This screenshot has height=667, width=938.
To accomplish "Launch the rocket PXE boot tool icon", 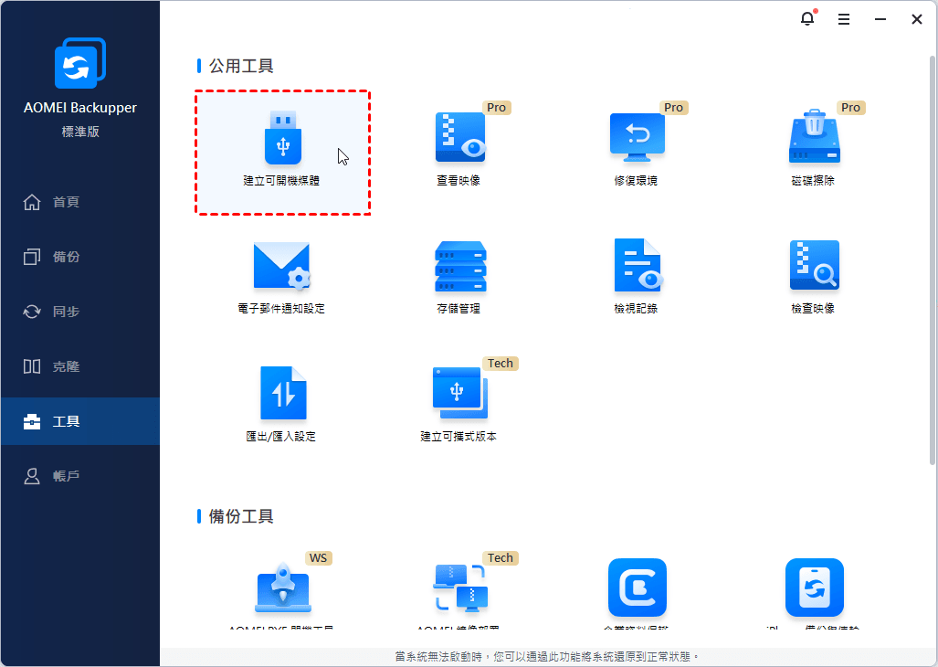I will pos(283,588).
